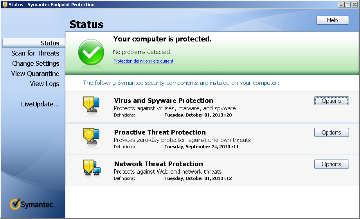The width and height of the screenshot is (360, 219).
Task: Select Scan for Threats in sidebar
Action: 35,53
